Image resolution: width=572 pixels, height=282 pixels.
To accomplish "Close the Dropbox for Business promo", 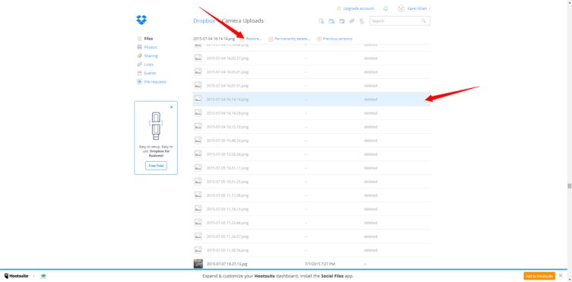I will click(171, 107).
